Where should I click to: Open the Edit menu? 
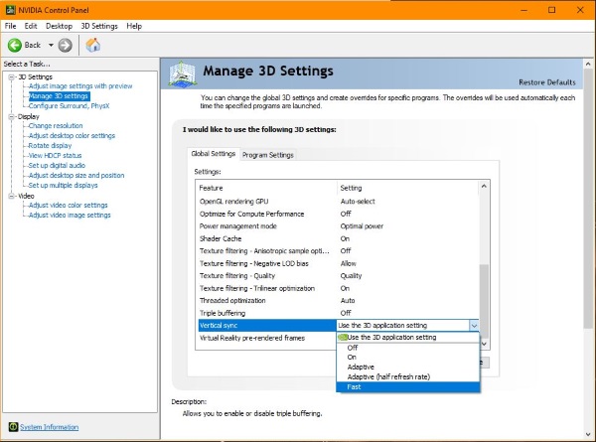click(x=31, y=26)
